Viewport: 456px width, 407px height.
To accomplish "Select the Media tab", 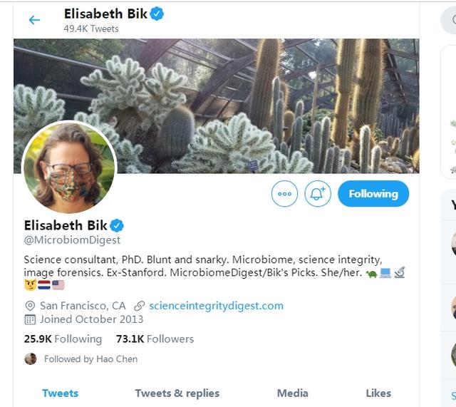I will (292, 393).
